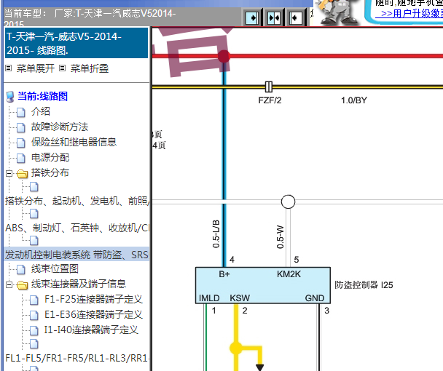
Task: Click the page icon beside 保险丝和继电器信息
Action: 21,143
